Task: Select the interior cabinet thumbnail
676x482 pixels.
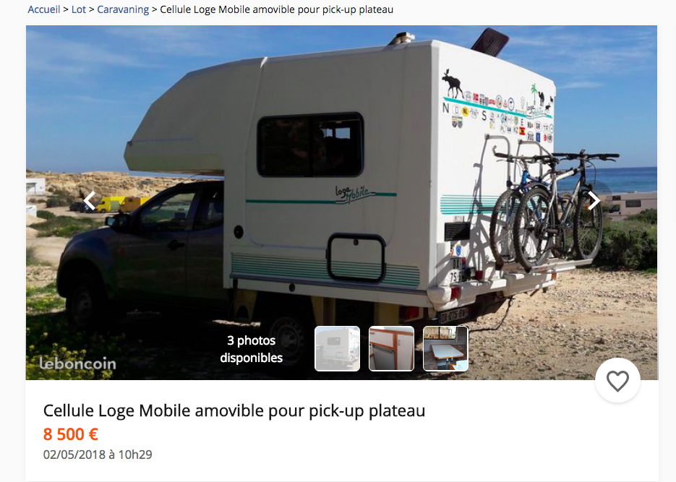Action: 391,348
